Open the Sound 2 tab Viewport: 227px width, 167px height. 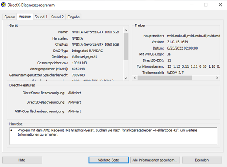pos(57,17)
